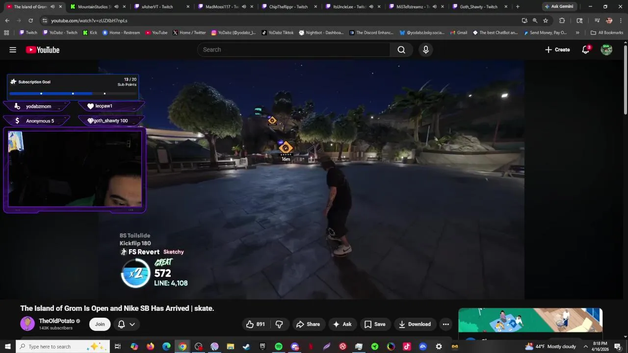This screenshot has width=628, height=353.
Task: Expand the hidden bookmarks overflow chevron
Action: [577, 33]
